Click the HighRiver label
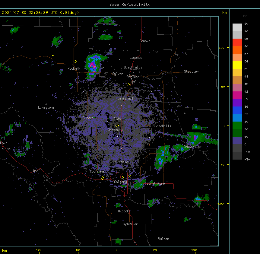The width and height of the screenshot is (260, 254). pyautogui.click(x=130, y=224)
